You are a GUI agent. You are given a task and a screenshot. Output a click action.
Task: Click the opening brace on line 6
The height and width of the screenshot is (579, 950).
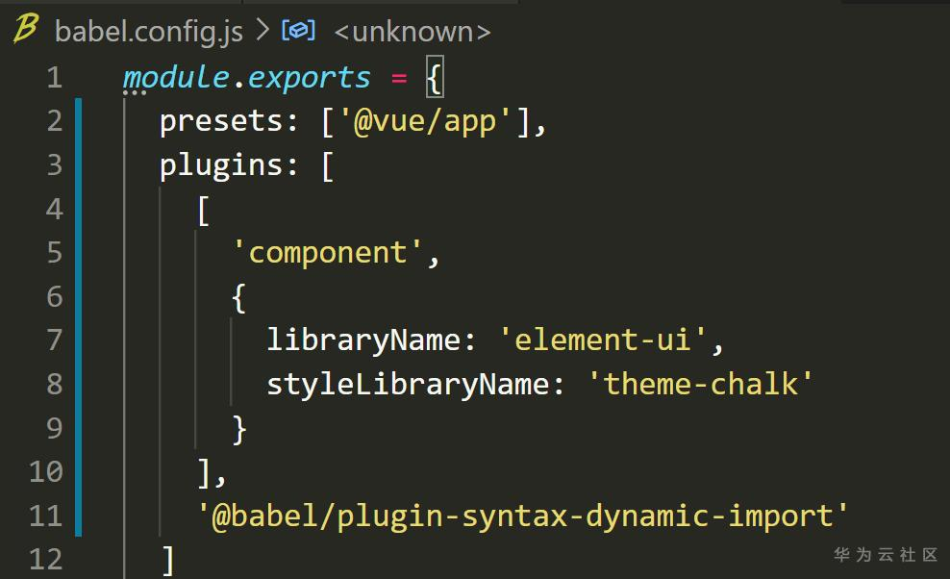coord(238,298)
